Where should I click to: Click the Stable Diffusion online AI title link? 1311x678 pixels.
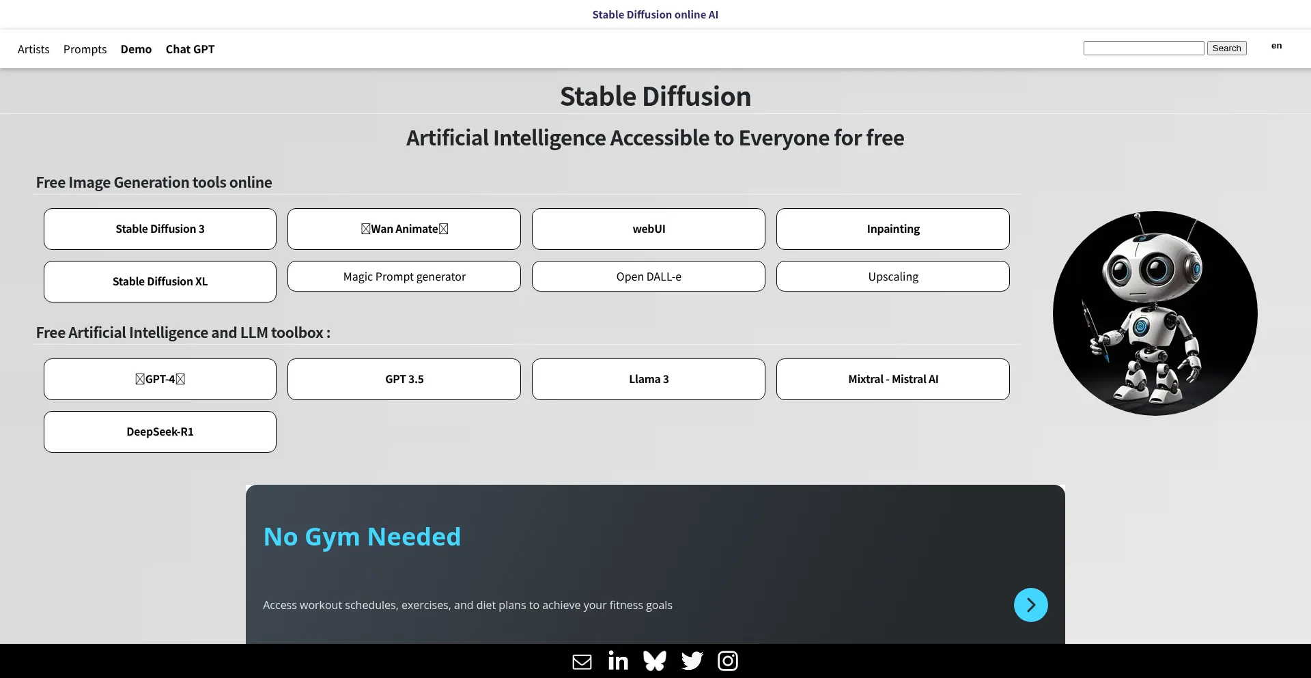coord(655,14)
